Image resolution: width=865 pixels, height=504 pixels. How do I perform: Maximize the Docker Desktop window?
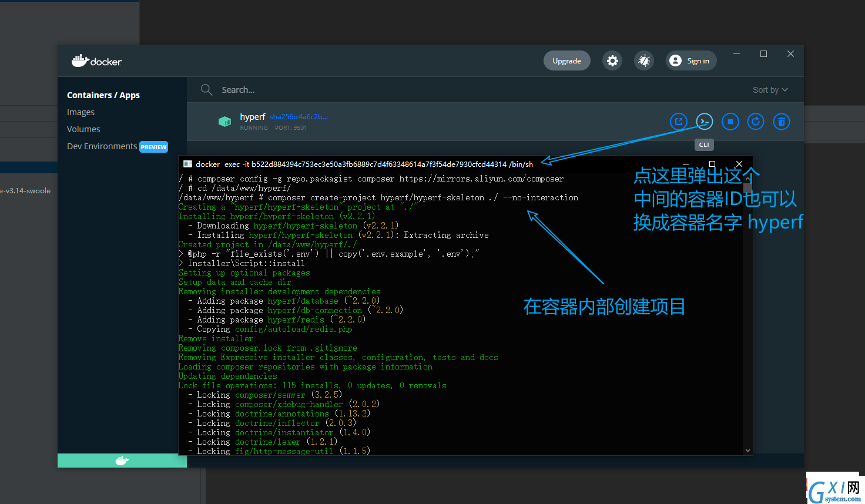click(x=763, y=53)
